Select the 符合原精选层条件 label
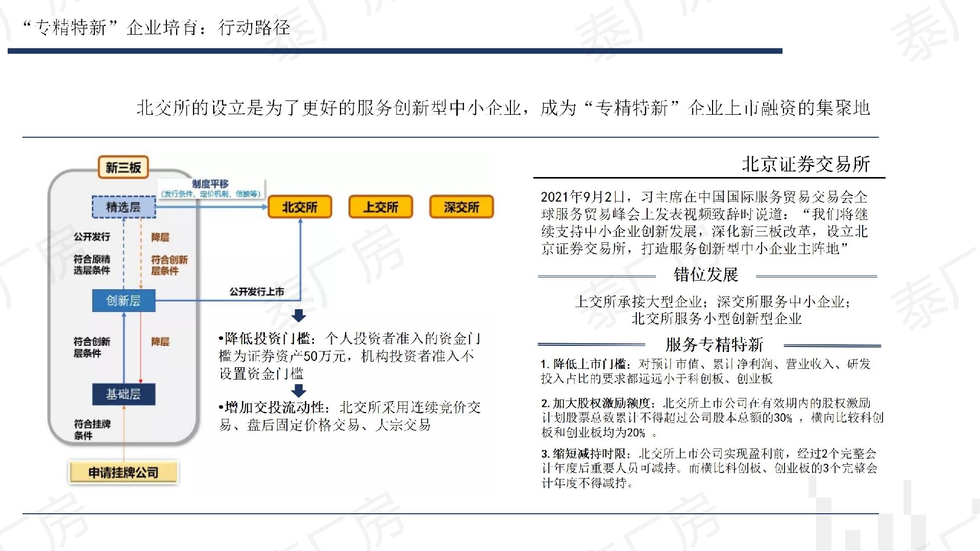Image resolution: width=980 pixels, height=551 pixels. 92,265
